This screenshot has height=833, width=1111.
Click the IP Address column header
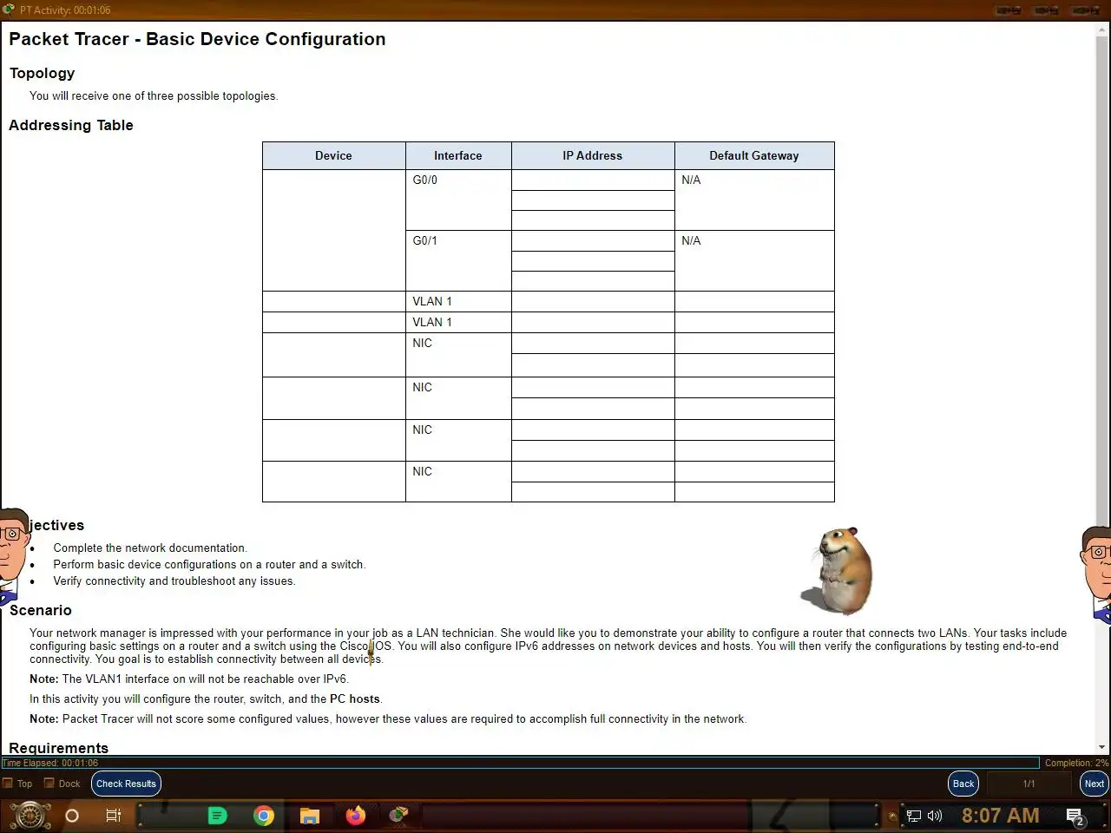(x=593, y=156)
